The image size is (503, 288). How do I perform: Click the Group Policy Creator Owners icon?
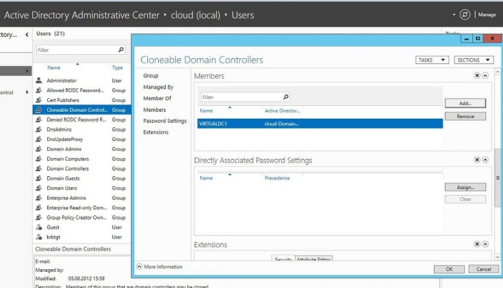(x=39, y=218)
